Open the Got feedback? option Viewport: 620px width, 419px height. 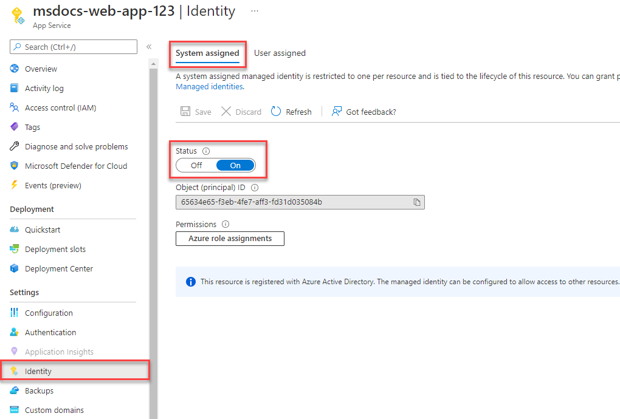363,112
